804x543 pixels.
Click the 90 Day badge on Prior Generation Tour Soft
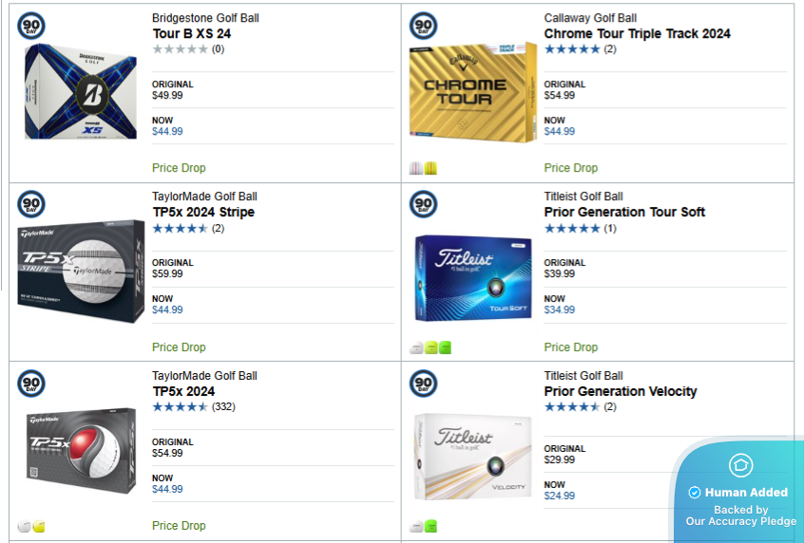click(424, 204)
